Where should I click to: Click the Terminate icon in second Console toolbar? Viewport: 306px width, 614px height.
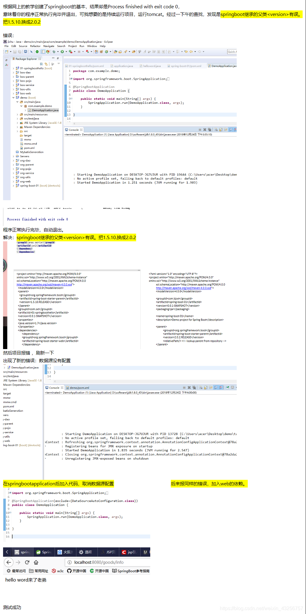pyautogui.click(x=184, y=388)
